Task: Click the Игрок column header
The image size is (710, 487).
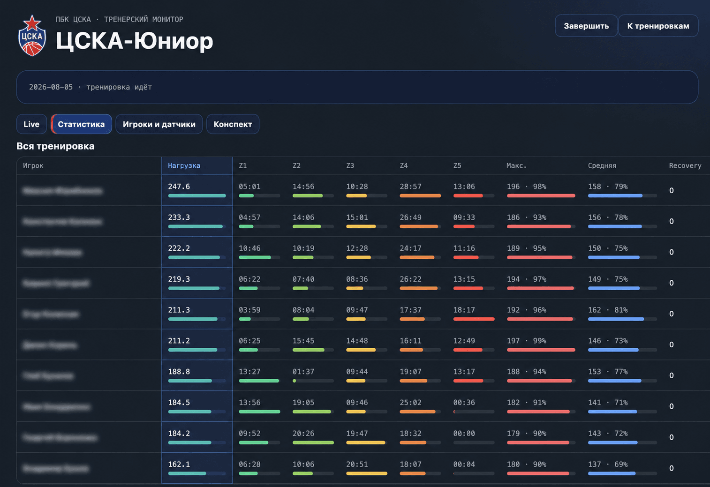Action: (33, 165)
